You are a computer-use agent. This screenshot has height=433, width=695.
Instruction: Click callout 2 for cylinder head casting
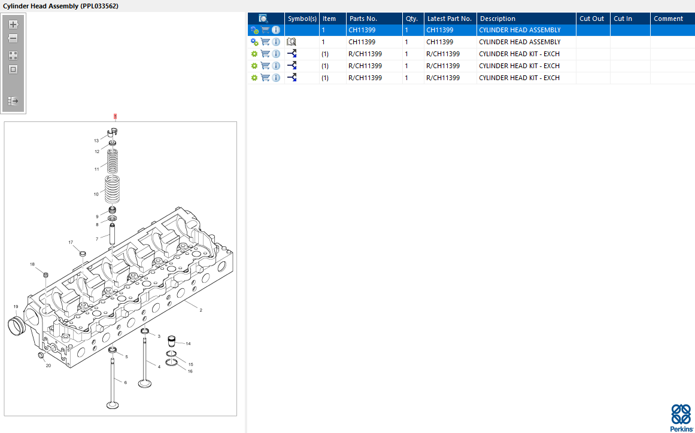[x=201, y=310]
